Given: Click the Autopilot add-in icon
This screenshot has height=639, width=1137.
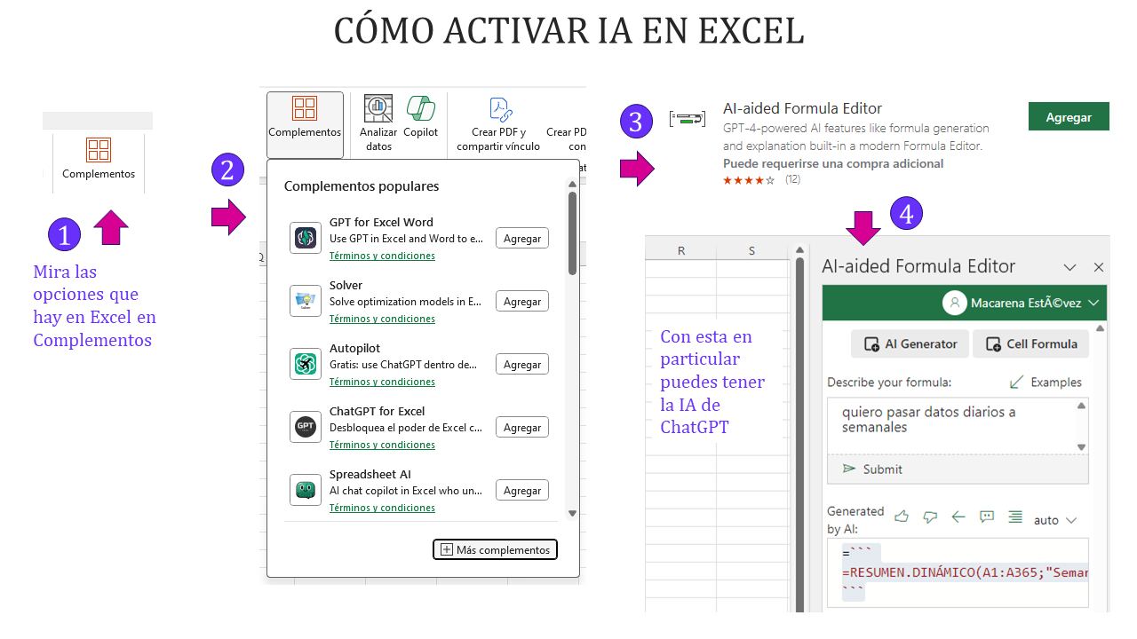Looking at the screenshot, I should pos(306,364).
